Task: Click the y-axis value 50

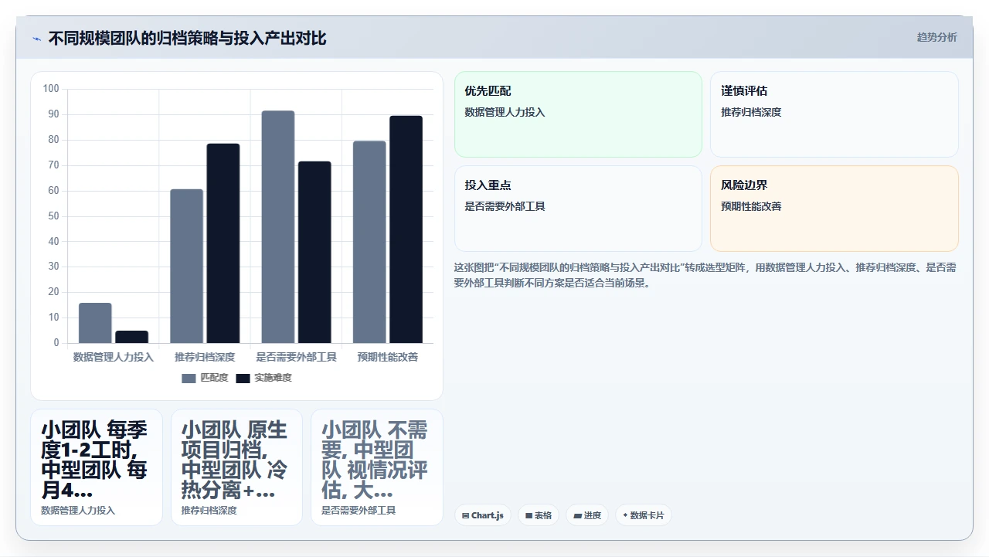Action: [53, 216]
